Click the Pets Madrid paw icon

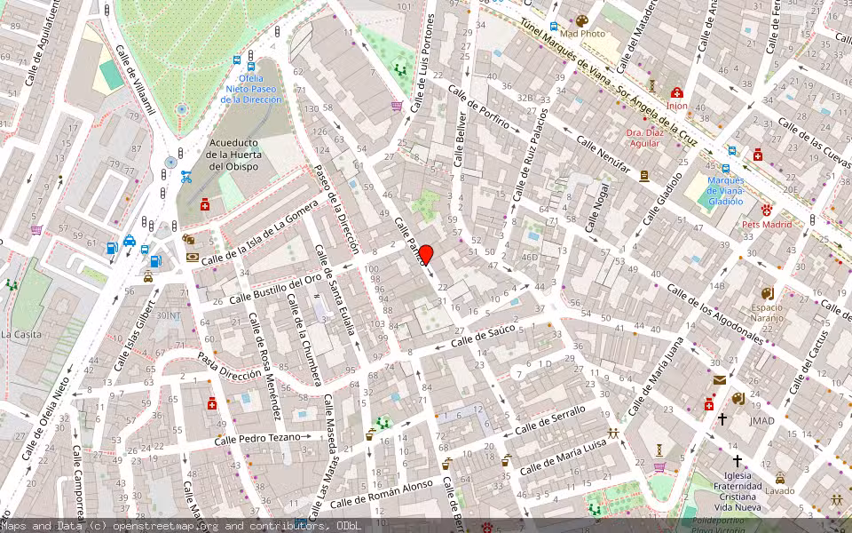click(766, 211)
